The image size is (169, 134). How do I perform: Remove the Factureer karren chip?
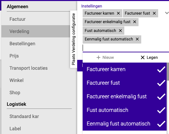[x=118, y=13]
